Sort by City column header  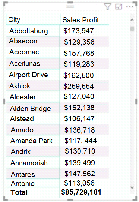[x=14, y=20]
